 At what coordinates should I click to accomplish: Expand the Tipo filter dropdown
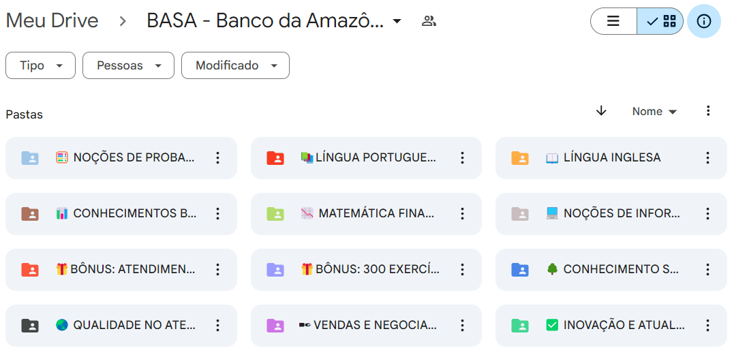coord(40,65)
